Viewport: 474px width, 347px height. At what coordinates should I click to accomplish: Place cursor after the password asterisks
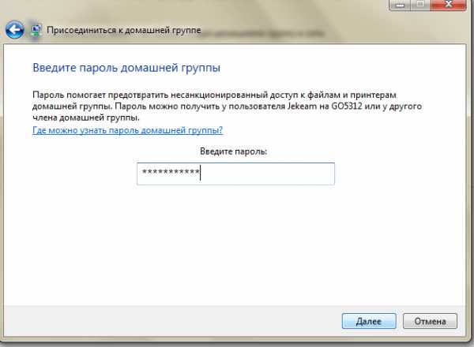pyautogui.click(x=201, y=173)
